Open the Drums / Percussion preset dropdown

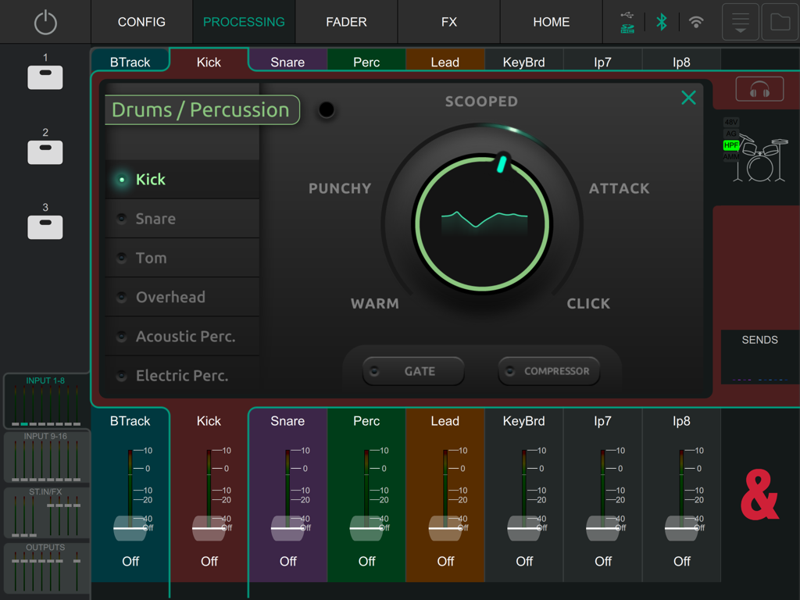point(202,109)
